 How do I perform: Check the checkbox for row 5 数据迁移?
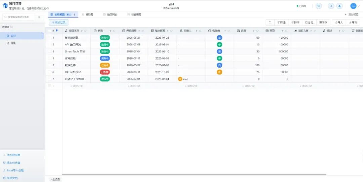tap(49, 65)
